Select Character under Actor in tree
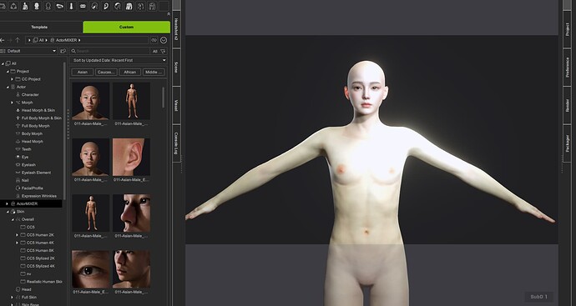The image size is (576, 306). 30,95
